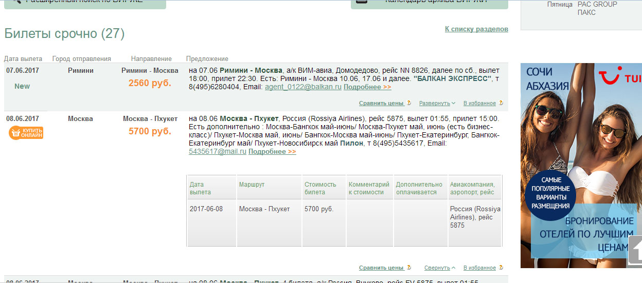The image size is (642, 283).
Task: Click the grey scroll-to-top arrow button
Action: click(635, 251)
